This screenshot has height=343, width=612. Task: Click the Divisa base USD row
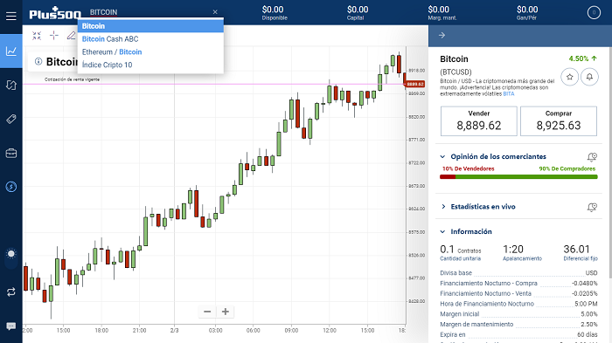click(x=518, y=273)
